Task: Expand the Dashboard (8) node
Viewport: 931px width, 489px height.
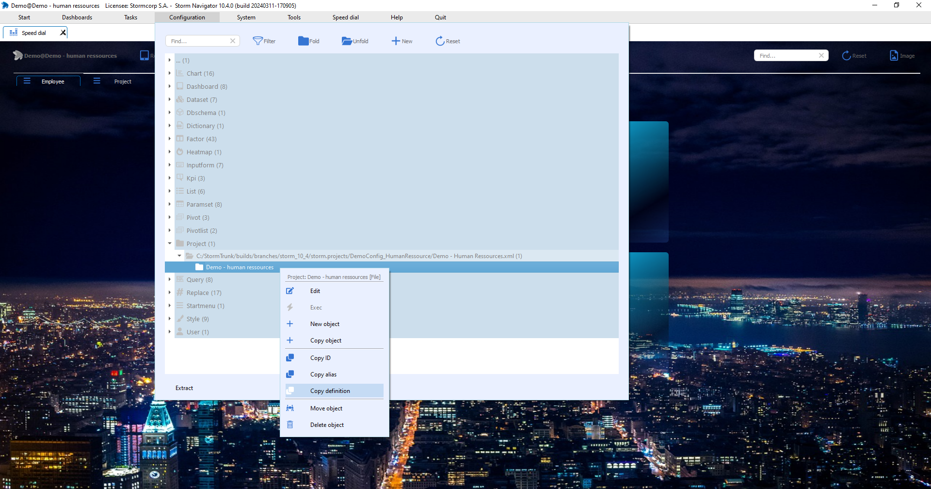Action: pyautogui.click(x=170, y=86)
